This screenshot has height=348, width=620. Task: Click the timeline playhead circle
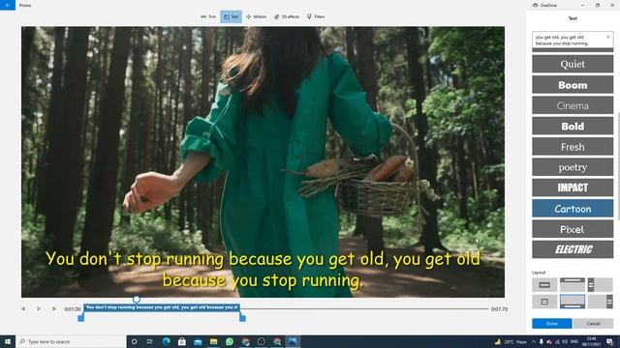(x=137, y=300)
